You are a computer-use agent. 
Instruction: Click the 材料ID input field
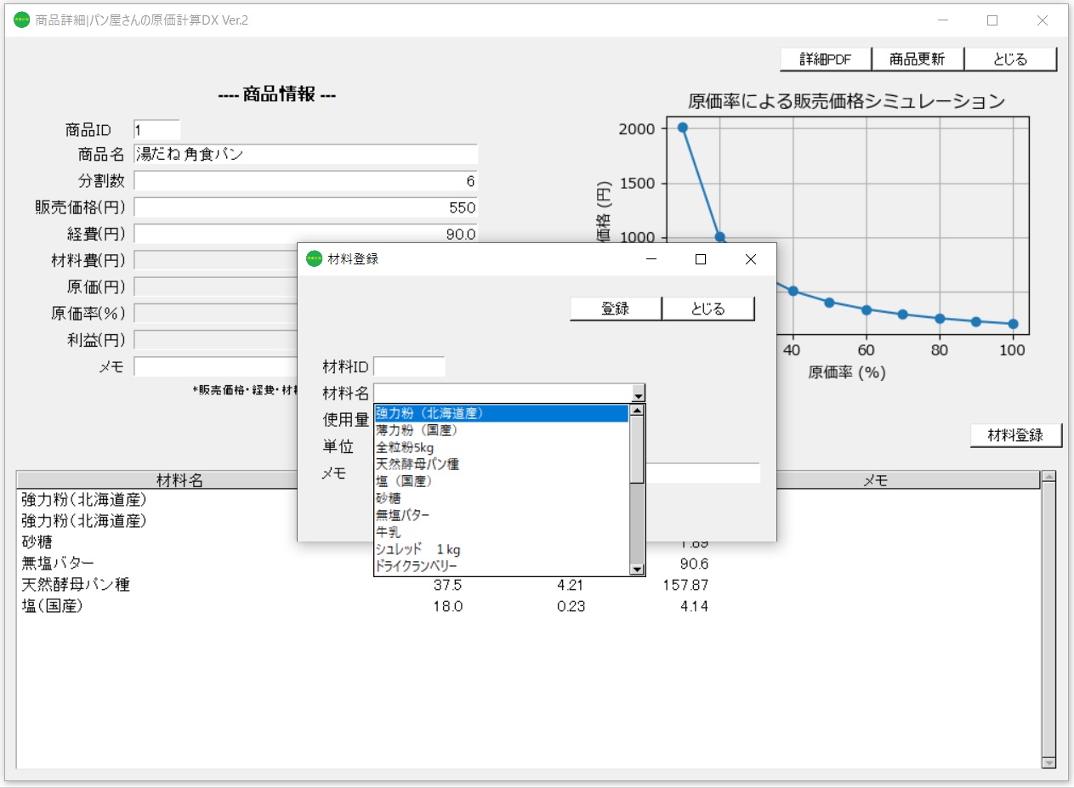pos(409,366)
